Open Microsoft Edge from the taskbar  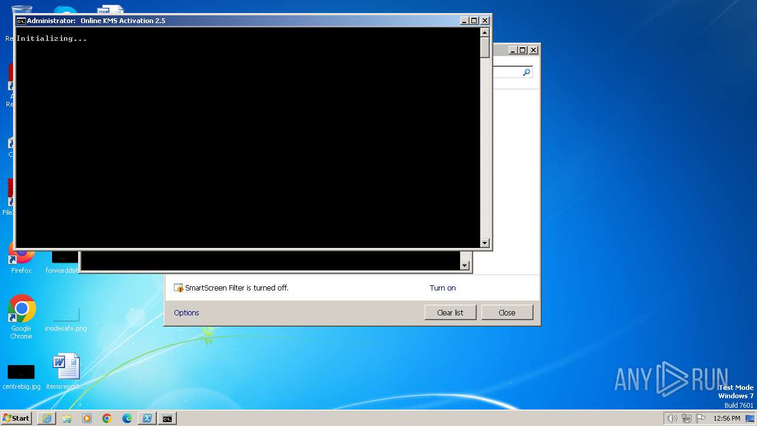[127, 418]
